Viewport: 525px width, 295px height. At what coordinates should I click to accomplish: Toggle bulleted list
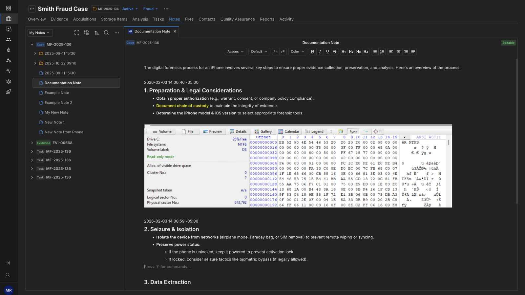(375, 51)
